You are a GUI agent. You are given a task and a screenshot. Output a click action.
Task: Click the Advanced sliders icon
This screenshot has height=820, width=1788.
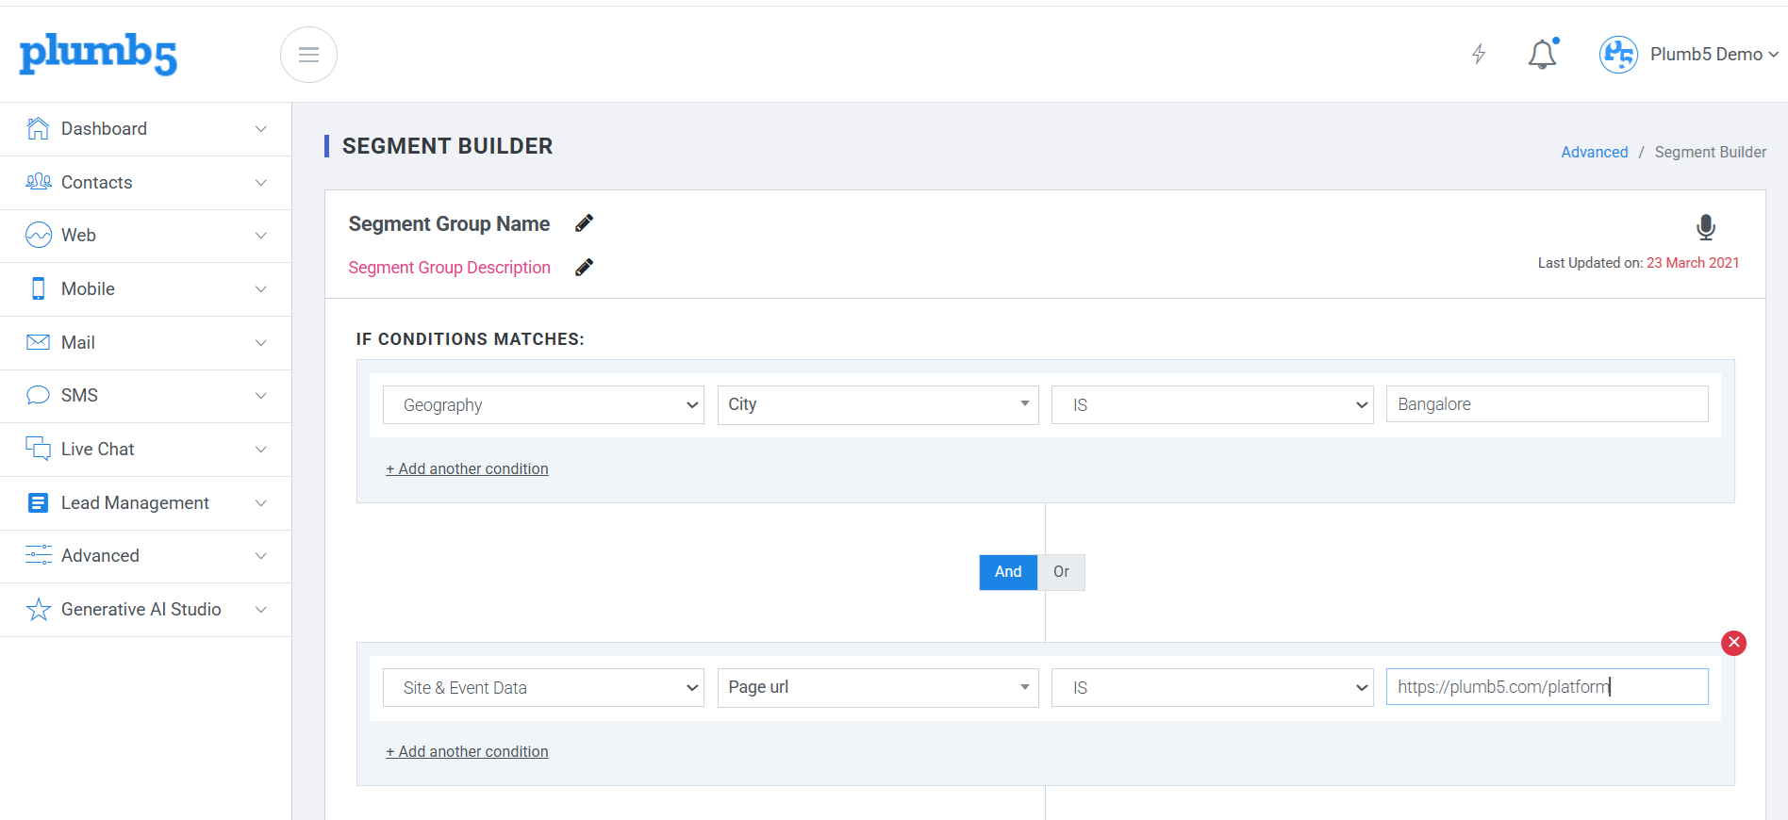(x=39, y=555)
